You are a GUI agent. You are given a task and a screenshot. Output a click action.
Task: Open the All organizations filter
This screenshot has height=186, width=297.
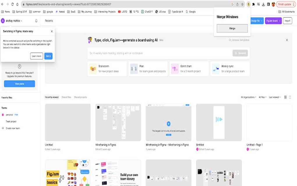[248, 97]
